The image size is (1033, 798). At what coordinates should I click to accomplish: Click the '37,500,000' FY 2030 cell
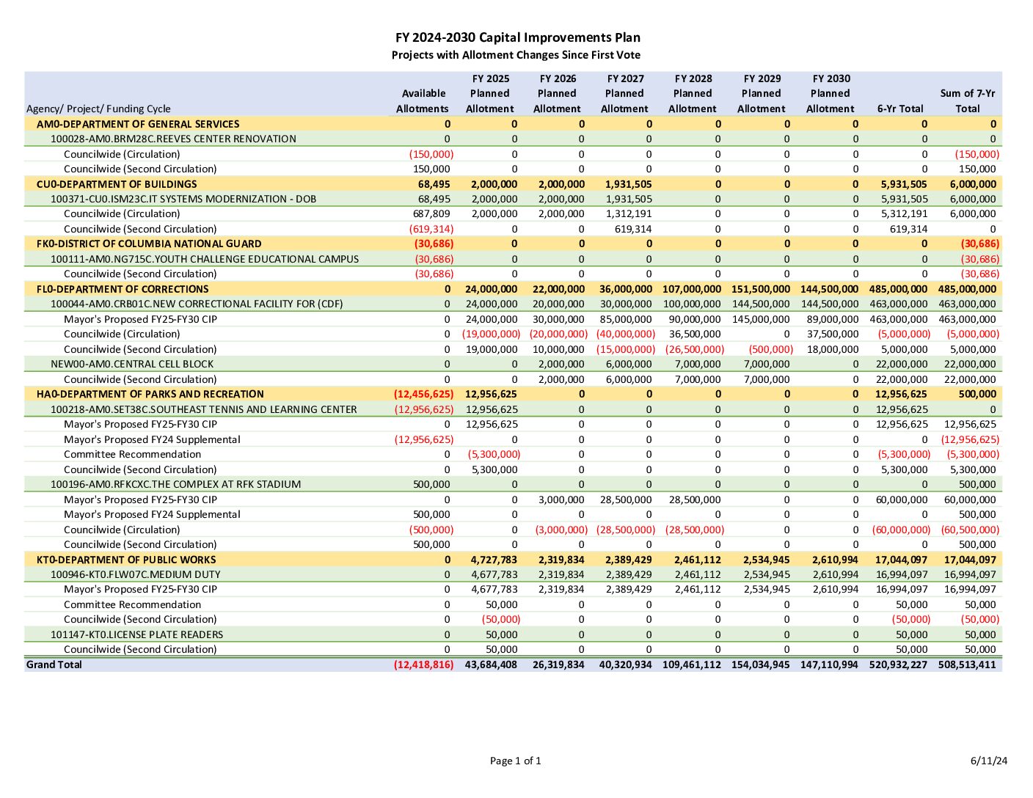[833, 334]
